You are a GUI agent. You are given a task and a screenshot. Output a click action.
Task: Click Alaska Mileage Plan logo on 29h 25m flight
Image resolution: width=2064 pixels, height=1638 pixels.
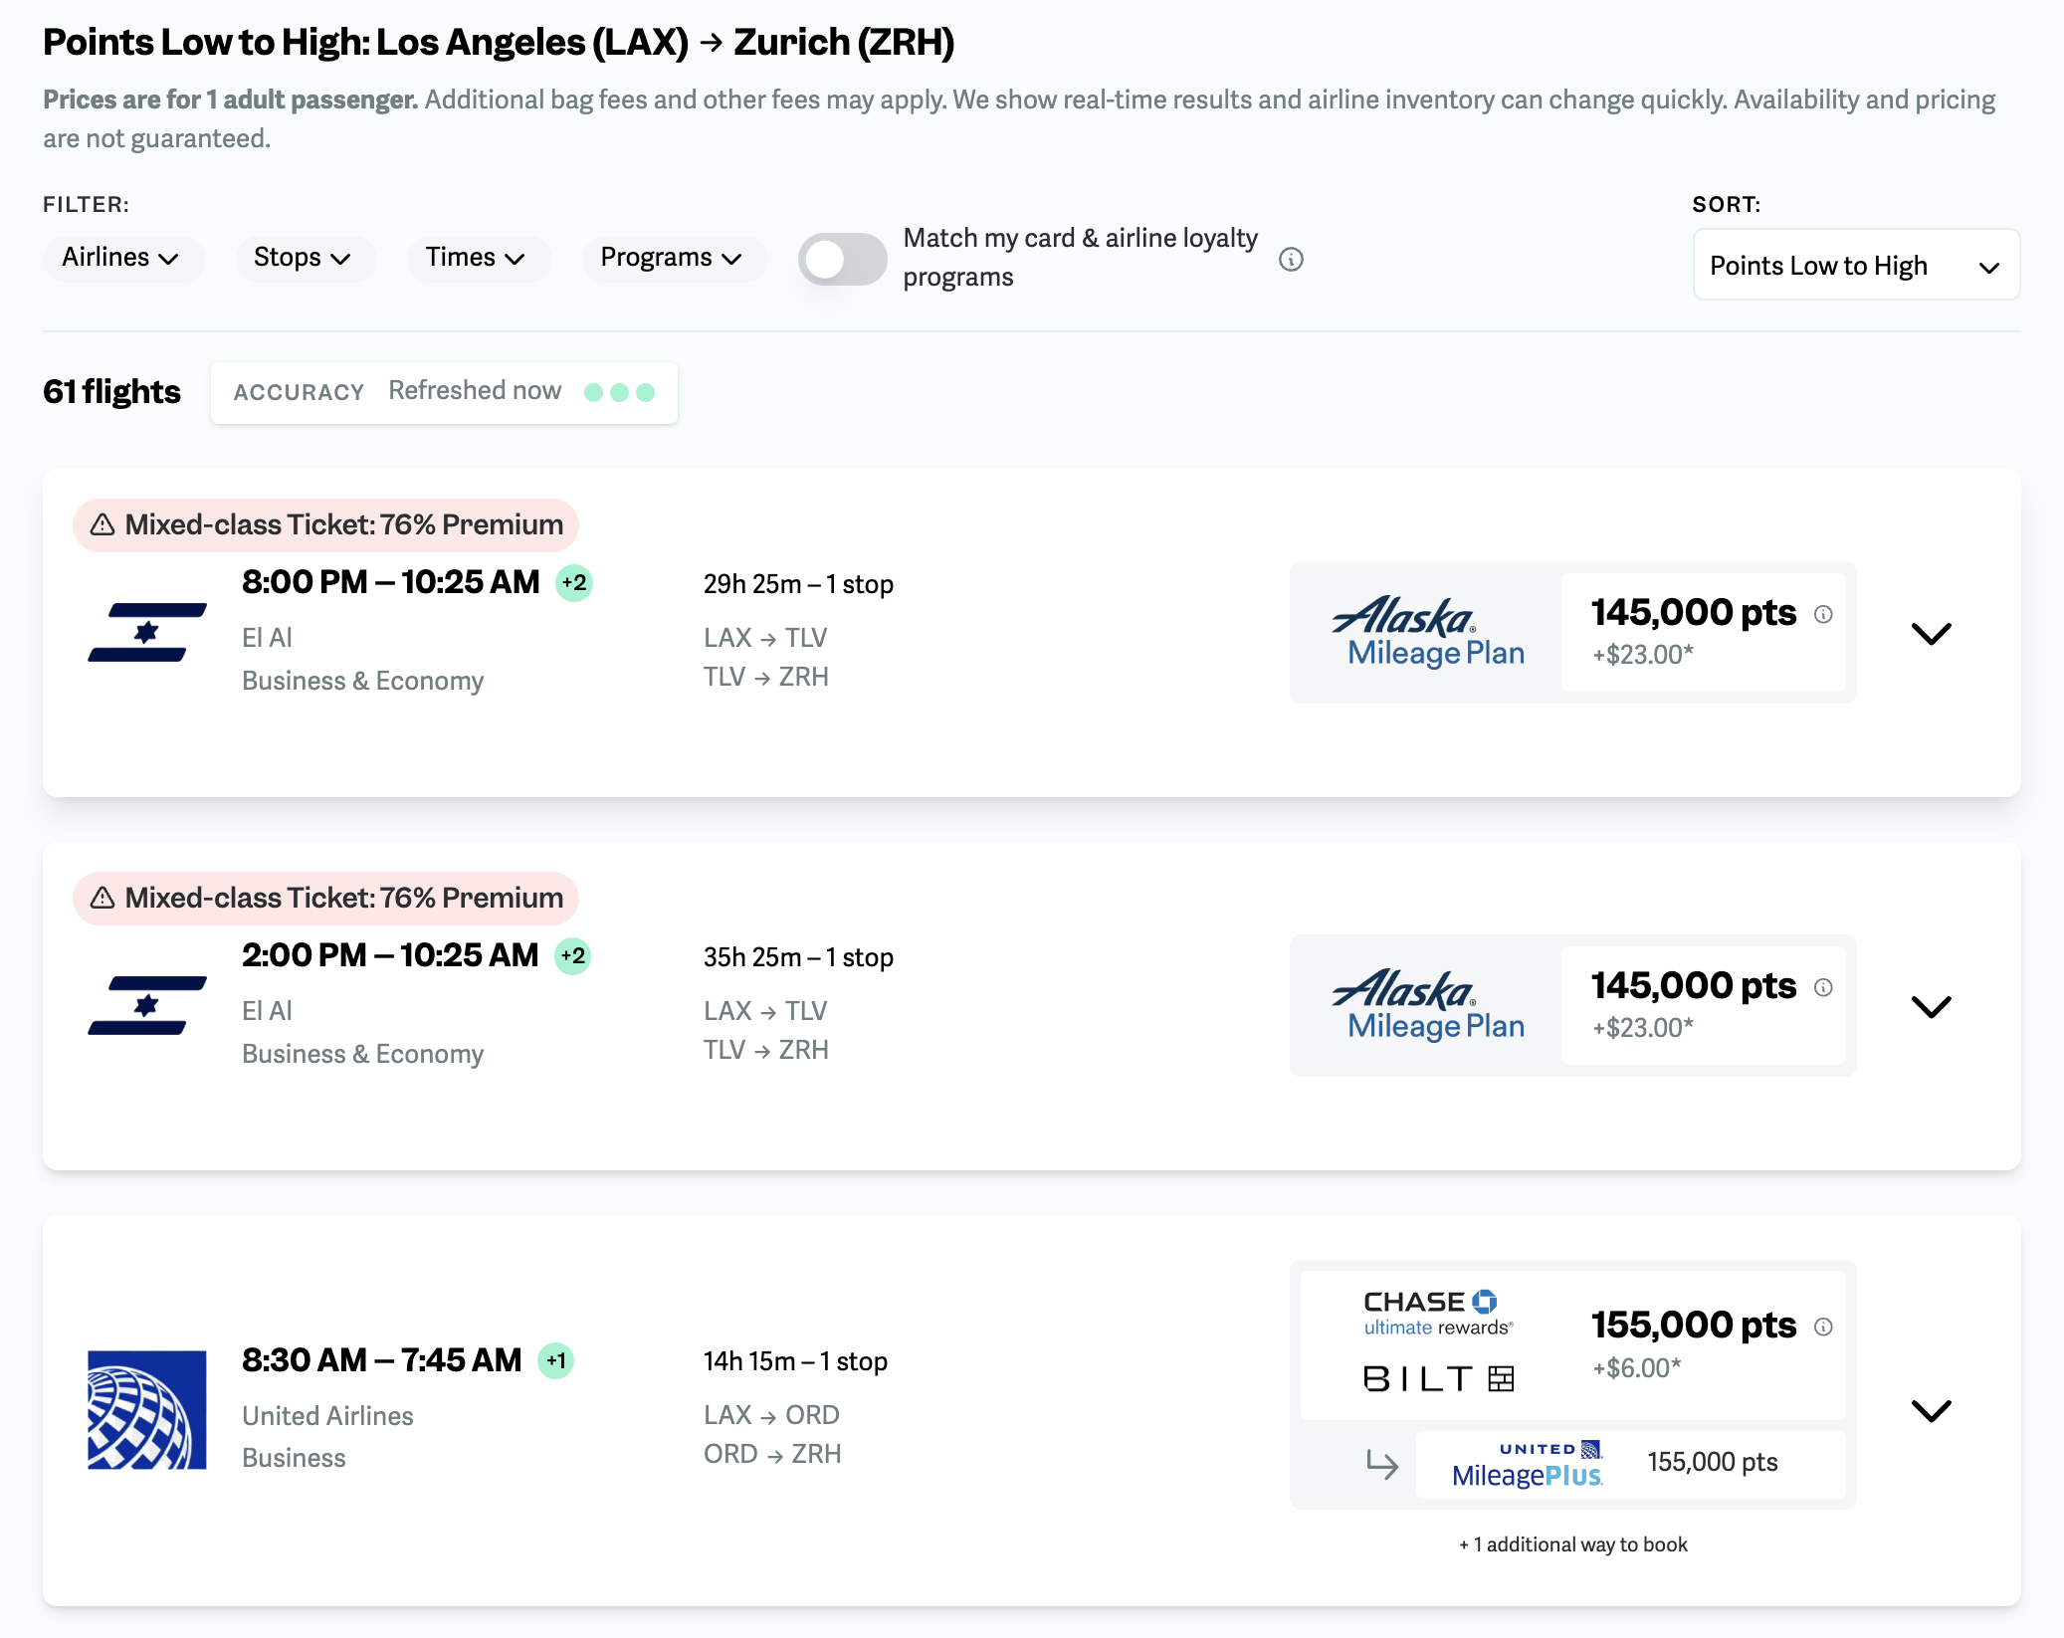click(x=1428, y=631)
